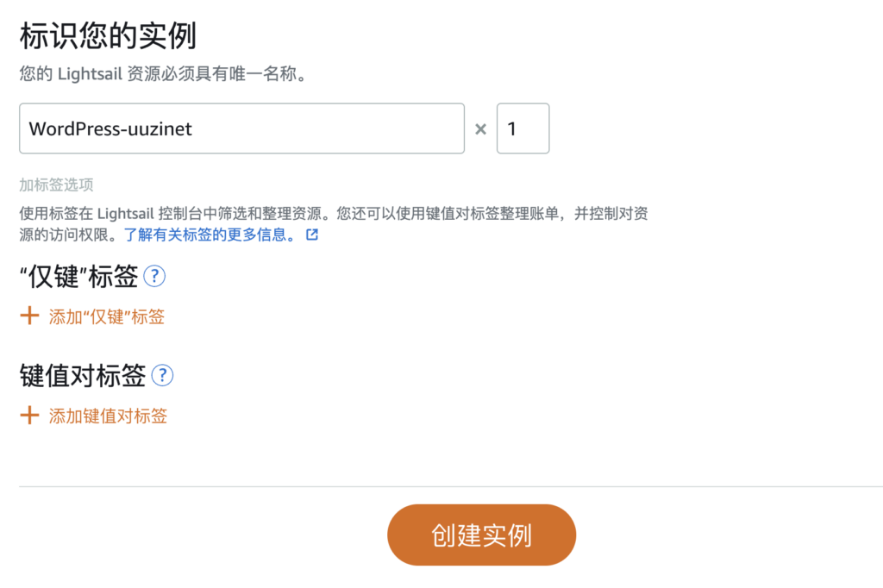Click the × multiplier symbol between fields
Image resolution: width=883 pixels, height=588 pixels.
pyautogui.click(x=480, y=129)
